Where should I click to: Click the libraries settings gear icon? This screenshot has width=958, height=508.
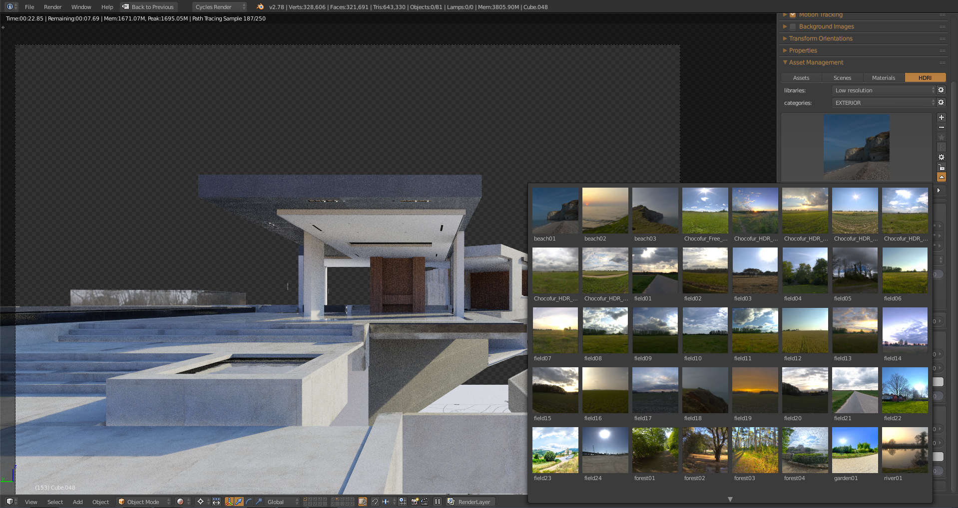tap(941, 90)
